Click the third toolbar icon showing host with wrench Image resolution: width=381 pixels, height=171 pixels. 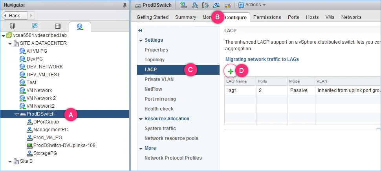tap(205, 5)
